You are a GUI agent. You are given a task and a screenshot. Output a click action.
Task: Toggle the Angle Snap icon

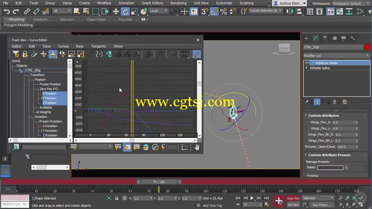[x=214, y=11]
